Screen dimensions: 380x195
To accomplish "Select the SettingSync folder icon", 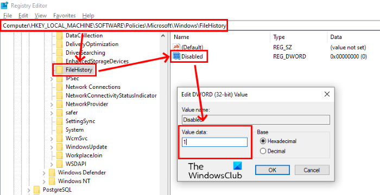I will [x=60, y=121].
